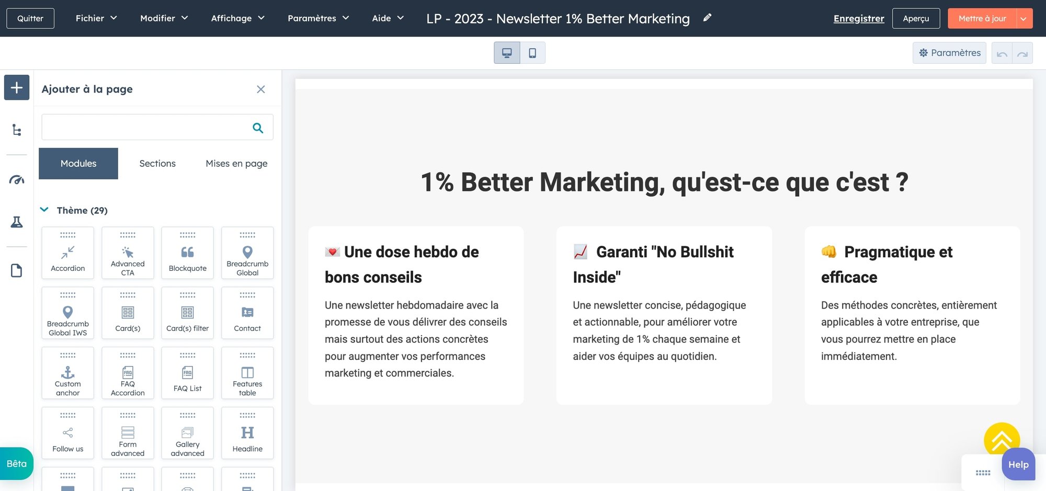
Task: Open the Paramètres menu in top bar
Action: pyautogui.click(x=318, y=18)
